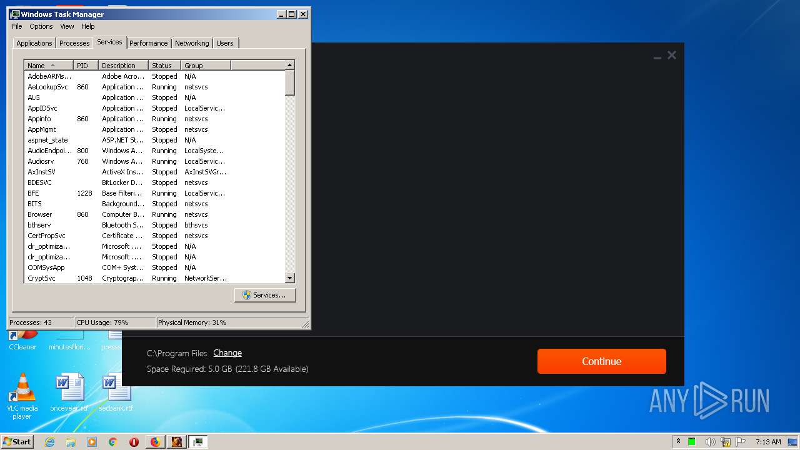Open the Services... management button
The width and height of the screenshot is (800, 450).
(x=265, y=295)
